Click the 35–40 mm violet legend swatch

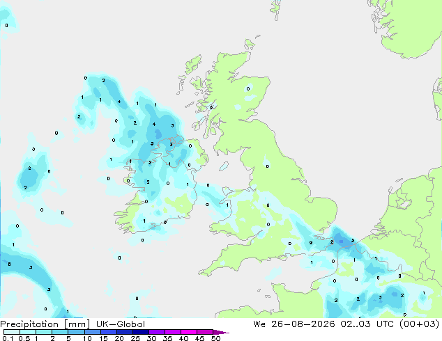click(x=172, y=332)
